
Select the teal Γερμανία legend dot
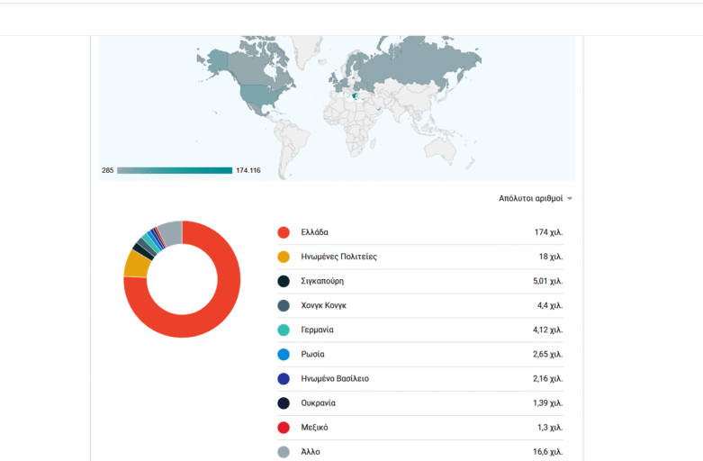pos(284,330)
